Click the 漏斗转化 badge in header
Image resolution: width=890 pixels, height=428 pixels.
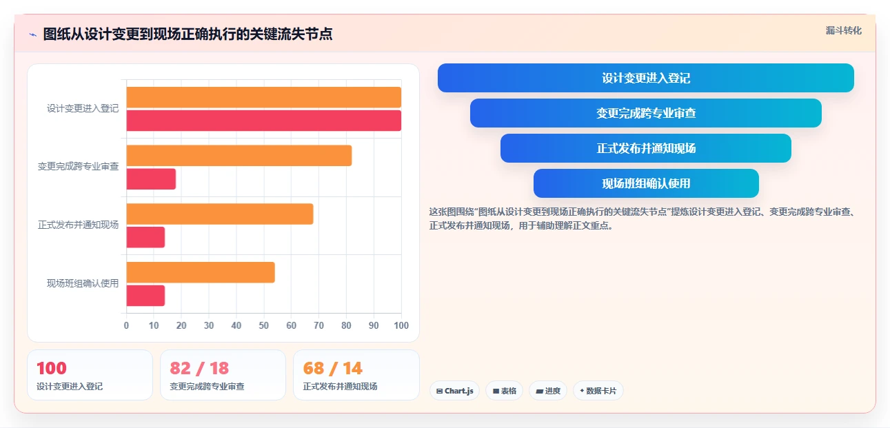[843, 30]
